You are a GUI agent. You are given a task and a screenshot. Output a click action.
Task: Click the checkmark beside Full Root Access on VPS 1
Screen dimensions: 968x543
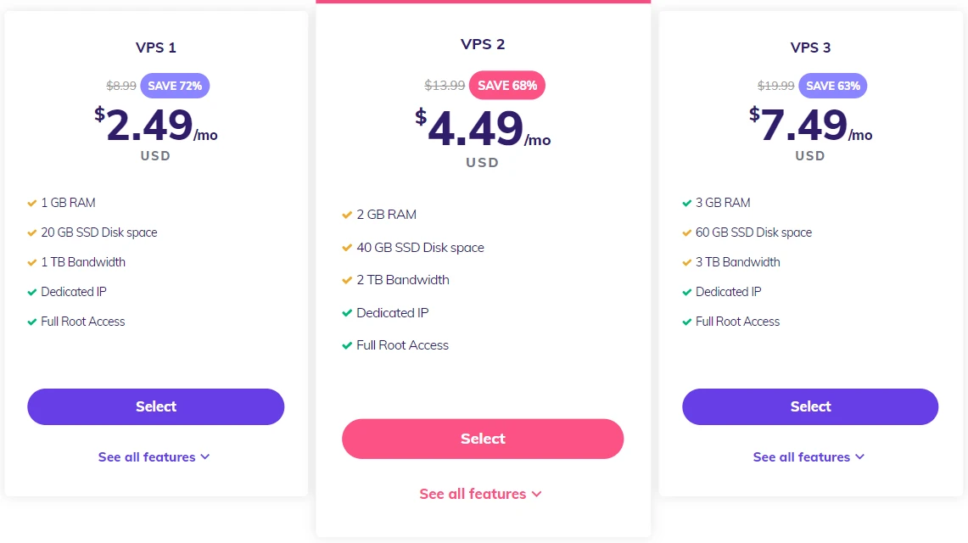click(33, 322)
